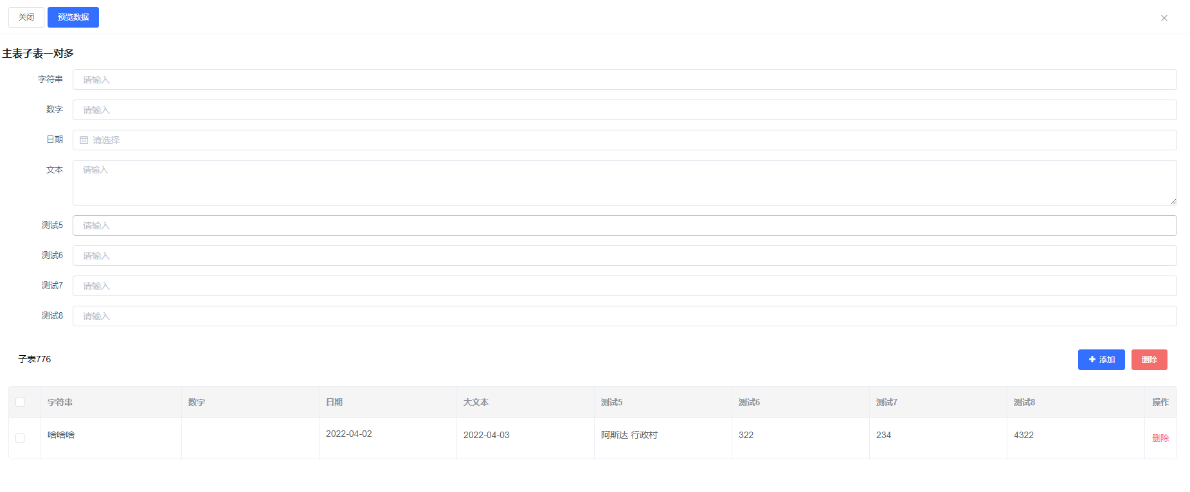Select the 测试5 input field

pos(624,225)
